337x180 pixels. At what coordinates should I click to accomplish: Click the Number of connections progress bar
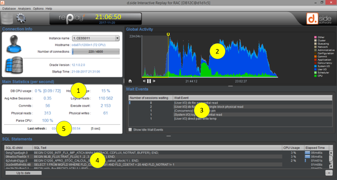click(96, 51)
